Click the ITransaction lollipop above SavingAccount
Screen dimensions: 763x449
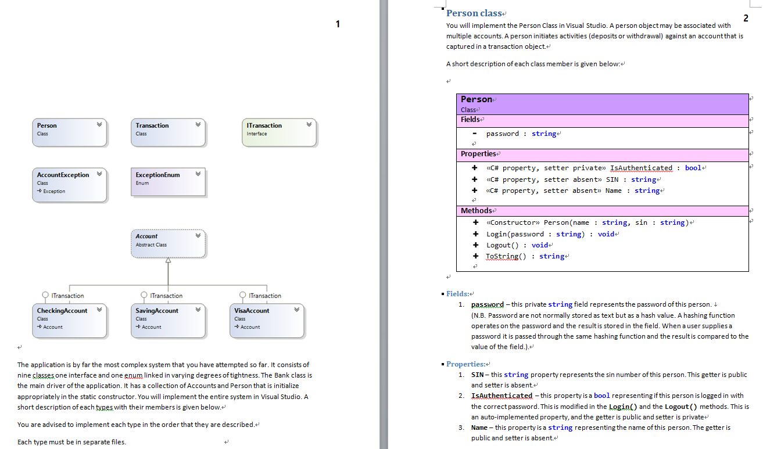click(144, 294)
